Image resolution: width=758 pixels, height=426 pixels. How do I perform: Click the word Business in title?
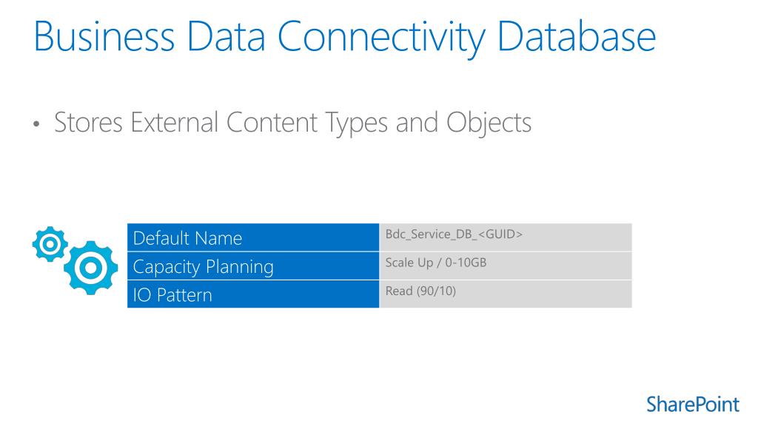tap(104, 37)
